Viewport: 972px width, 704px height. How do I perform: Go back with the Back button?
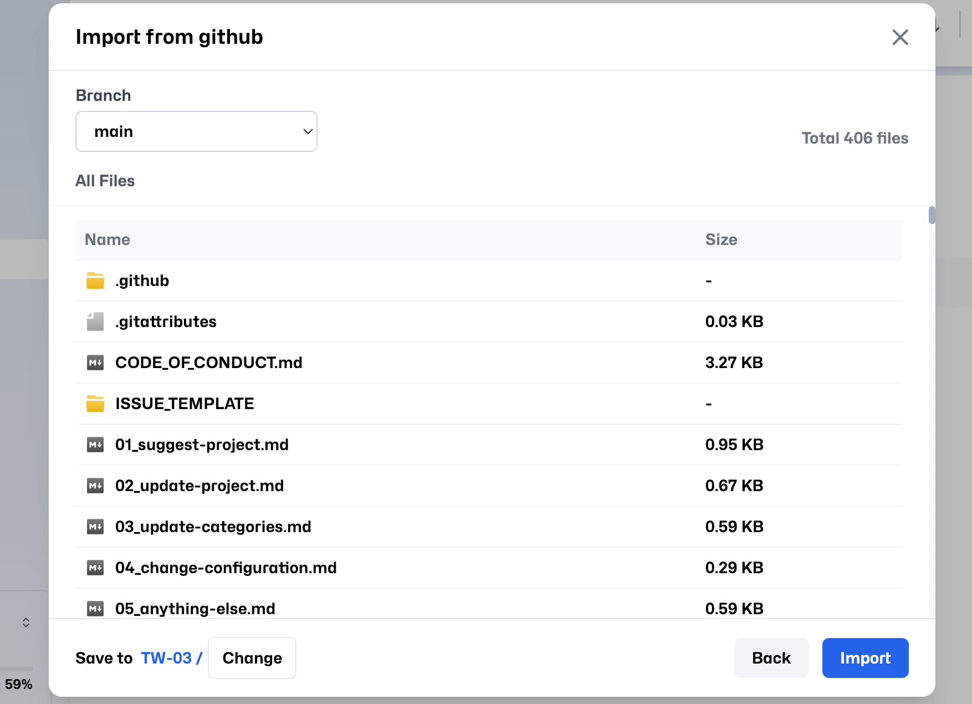[x=771, y=658]
